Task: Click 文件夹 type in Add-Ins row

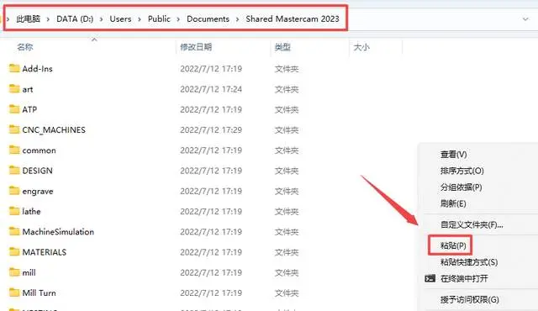Action: coord(287,69)
